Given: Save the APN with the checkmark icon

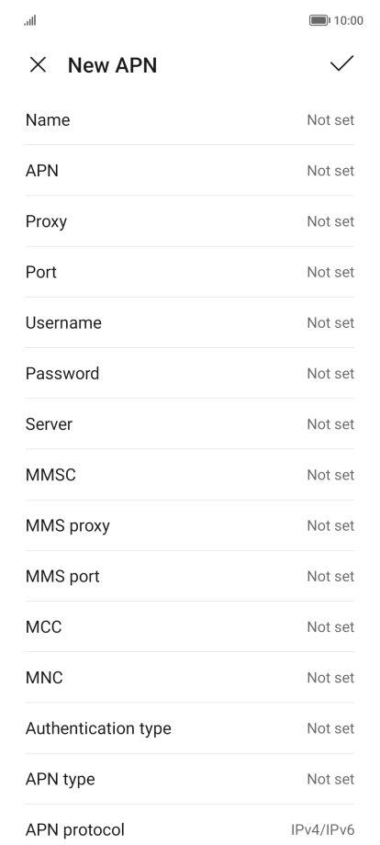Looking at the screenshot, I should (x=341, y=63).
